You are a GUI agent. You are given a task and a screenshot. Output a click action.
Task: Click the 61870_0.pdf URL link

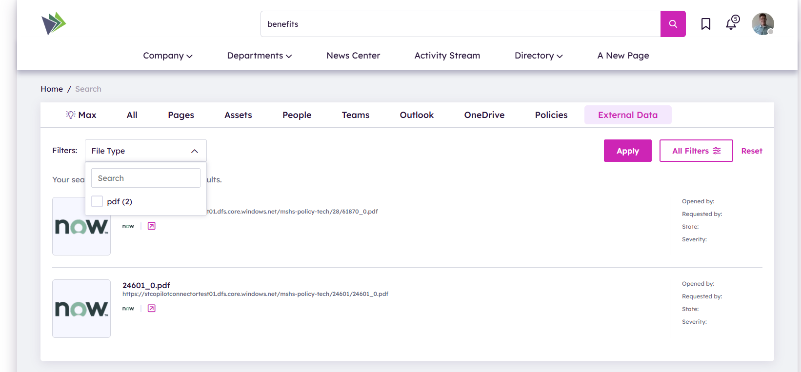click(292, 212)
